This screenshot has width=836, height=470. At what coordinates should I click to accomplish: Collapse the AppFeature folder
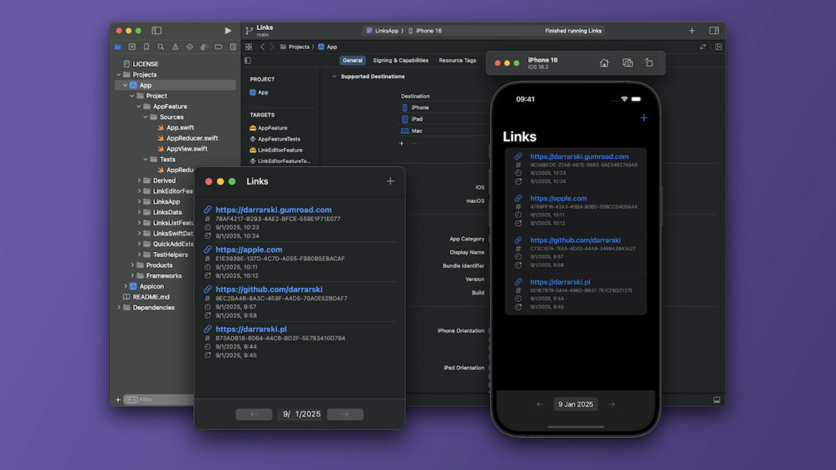click(139, 106)
